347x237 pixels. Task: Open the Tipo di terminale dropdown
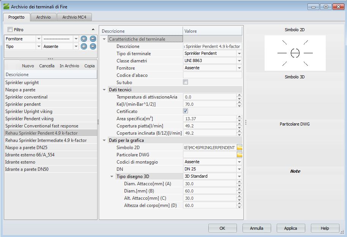click(x=239, y=54)
